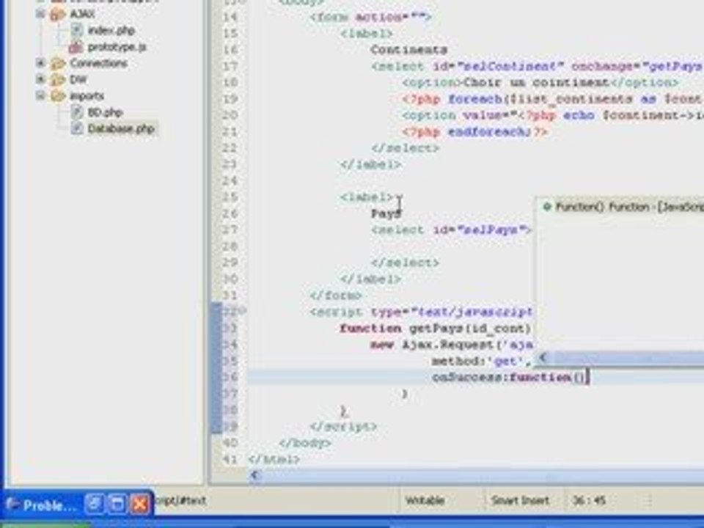Image resolution: width=704 pixels, height=528 pixels.
Task: Restore the Problems floating window
Action: tap(95, 504)
